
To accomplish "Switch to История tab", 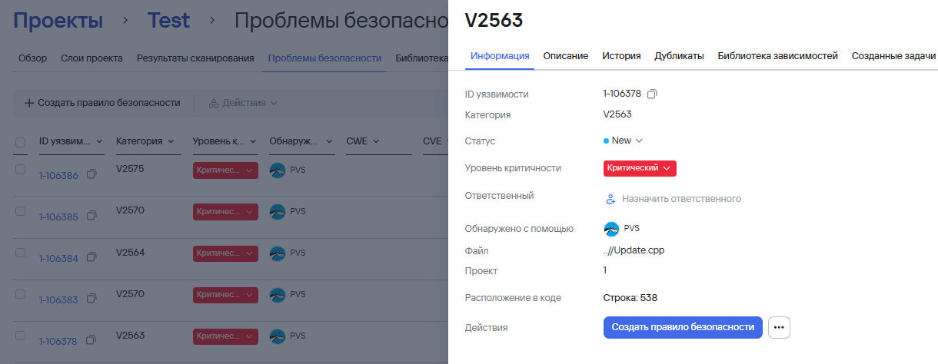I will [x=621, y=56].
